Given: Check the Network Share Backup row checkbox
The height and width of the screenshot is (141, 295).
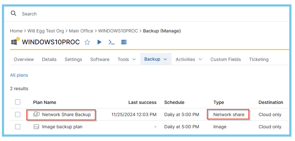Looking at the screenshot, I should pos(18,115).
